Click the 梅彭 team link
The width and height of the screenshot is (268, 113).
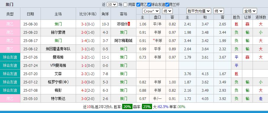pos(58,90)
